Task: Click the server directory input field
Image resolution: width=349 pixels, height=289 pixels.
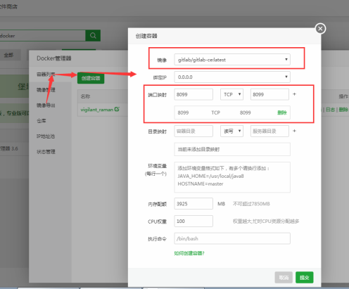Action: (x=269, y=131)
